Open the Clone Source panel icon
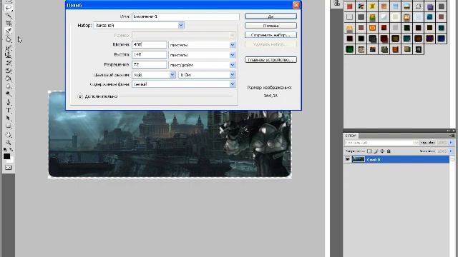 (336, 3)
